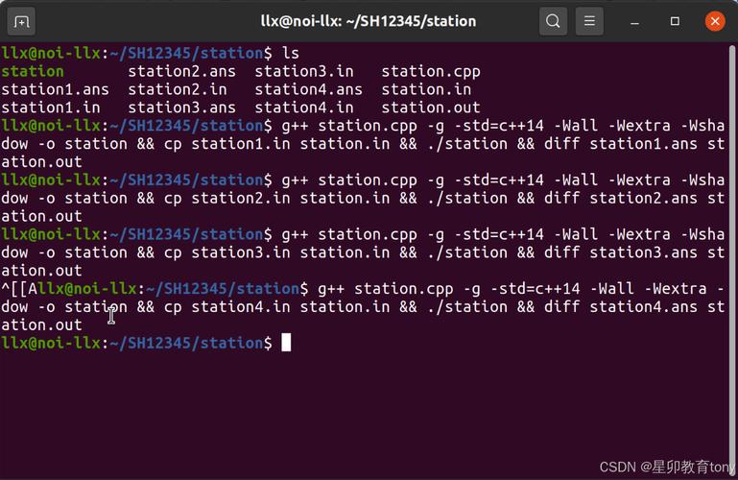The width and height of the screenshot is (738, 480).
Task: Click station.out in the ls output
Action: click(x=431, y=108)
